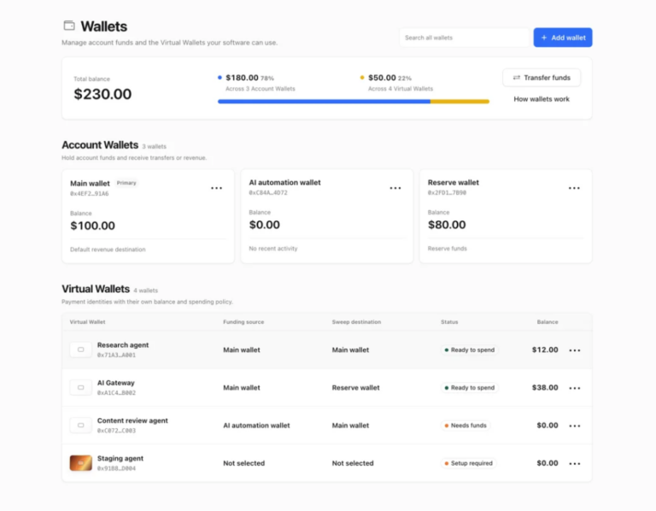Click address 0xC84A…4D72
The image size is (656, 511).
[x=268, y=192]
